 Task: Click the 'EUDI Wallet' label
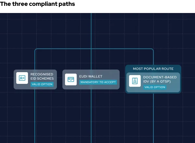(91, 76)
